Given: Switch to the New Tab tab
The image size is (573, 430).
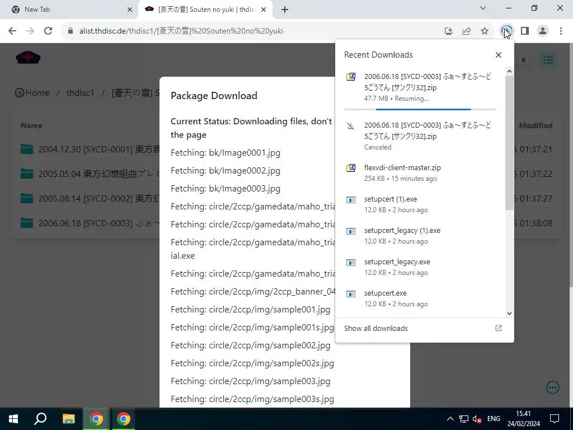Looking at the screenshot, I should pos(69,10).
